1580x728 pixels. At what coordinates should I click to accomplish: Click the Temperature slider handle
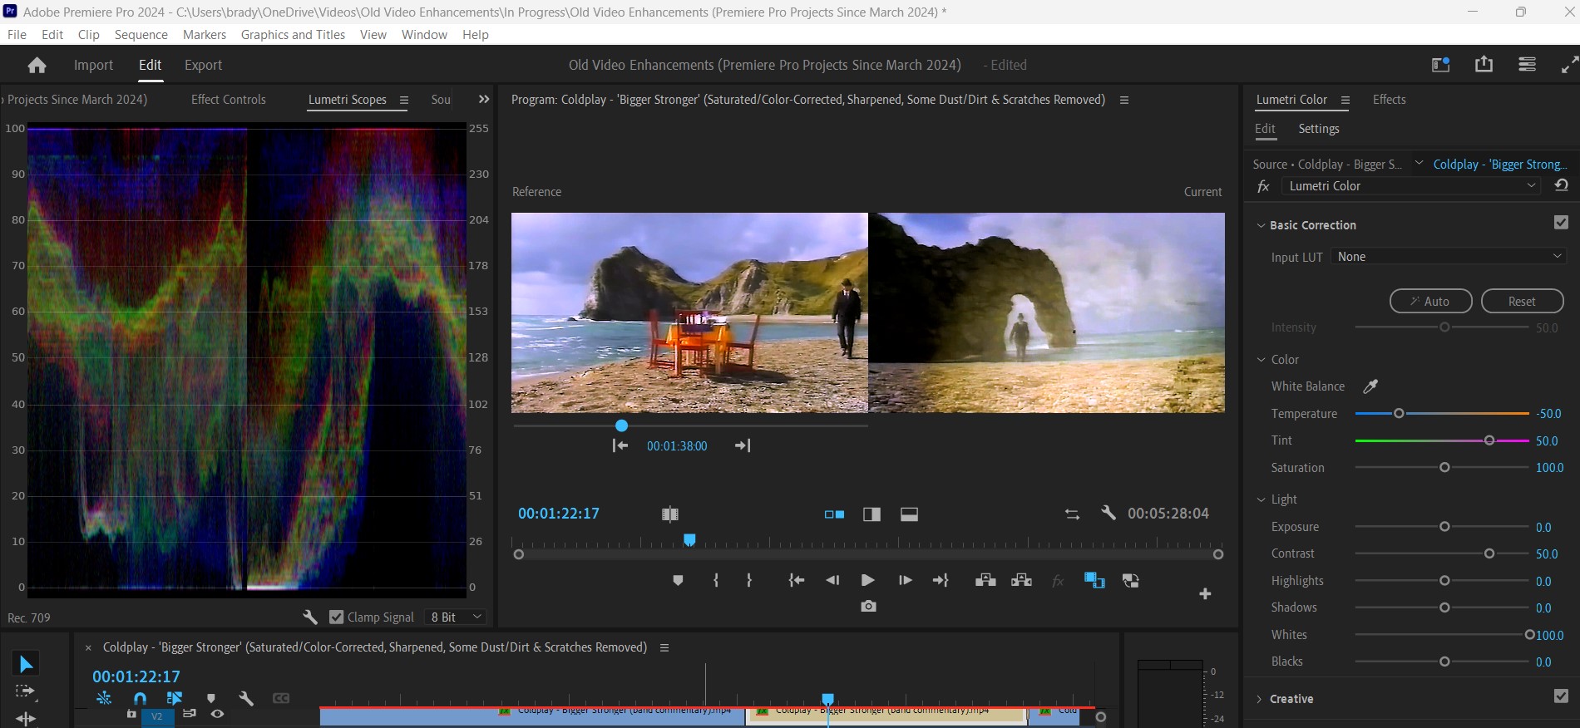[x=1399, y=413]
